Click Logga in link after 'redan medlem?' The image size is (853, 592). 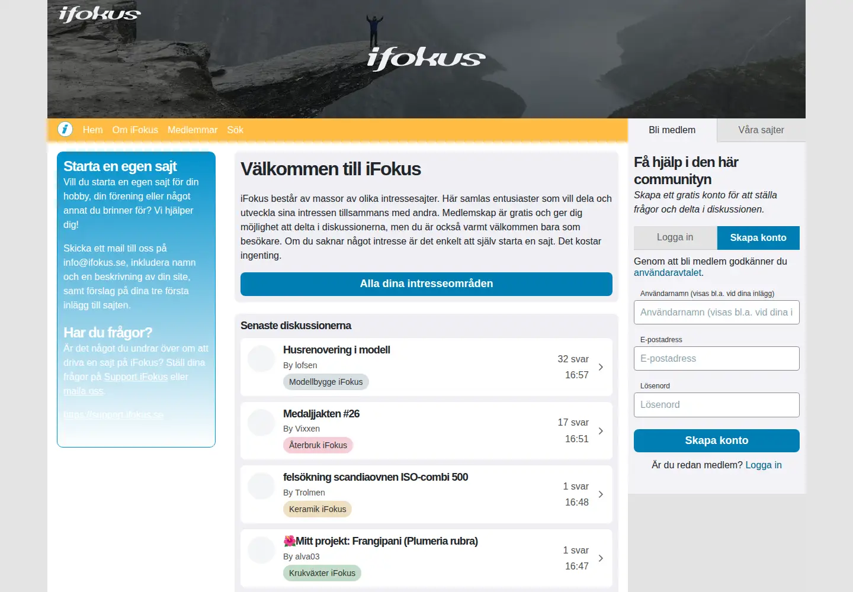764,465
